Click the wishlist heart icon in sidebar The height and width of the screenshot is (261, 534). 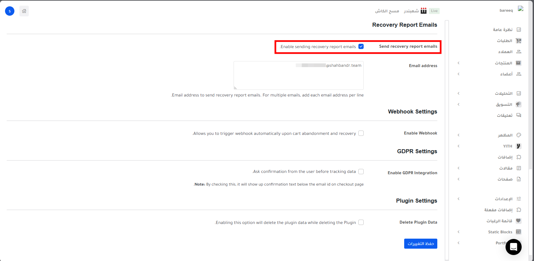point(519,221)
